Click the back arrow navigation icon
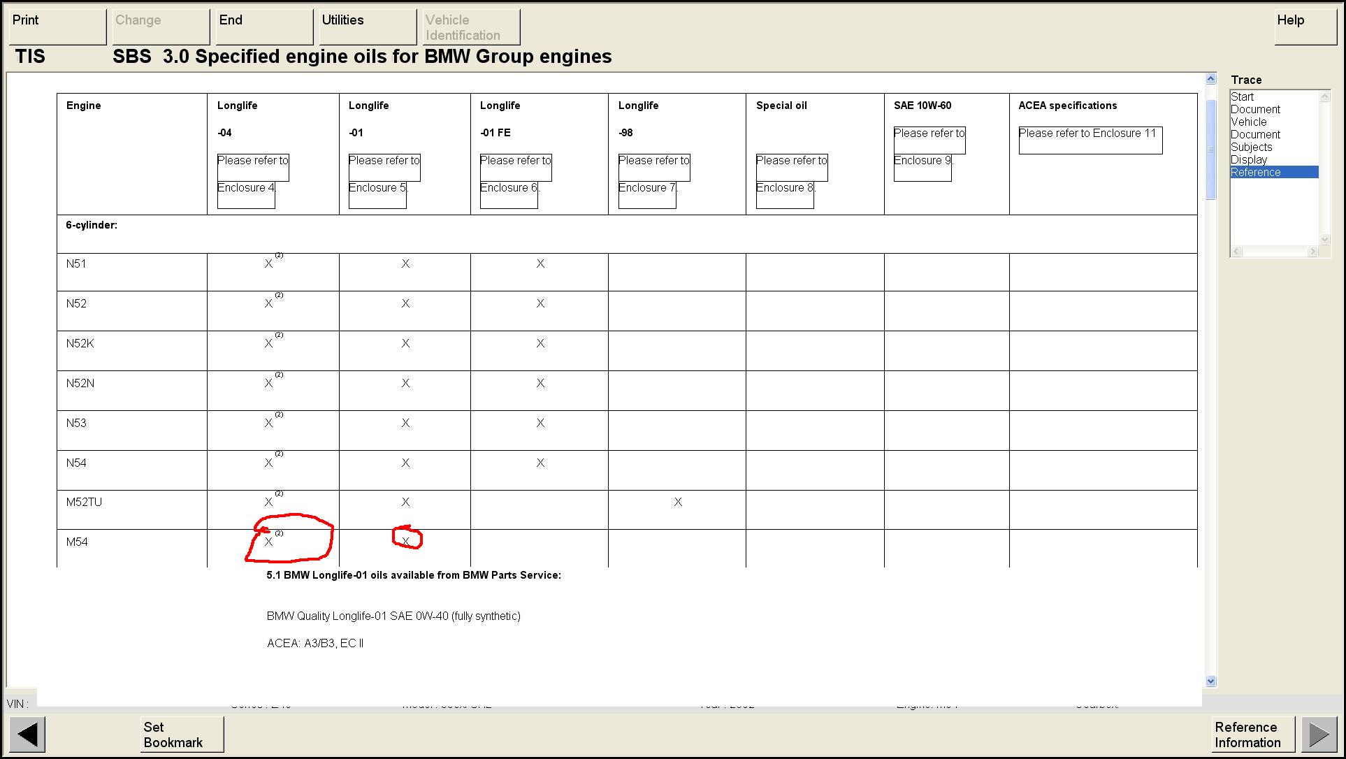The height and width of the screenshot is (759, 1346). point(28,735)
